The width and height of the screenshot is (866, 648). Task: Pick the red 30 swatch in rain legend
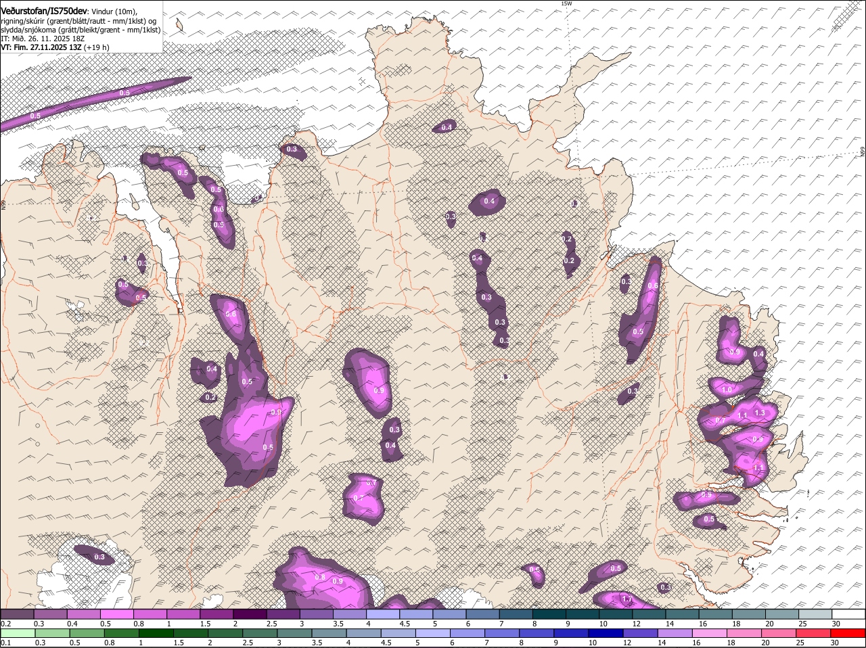pos(848,633)
